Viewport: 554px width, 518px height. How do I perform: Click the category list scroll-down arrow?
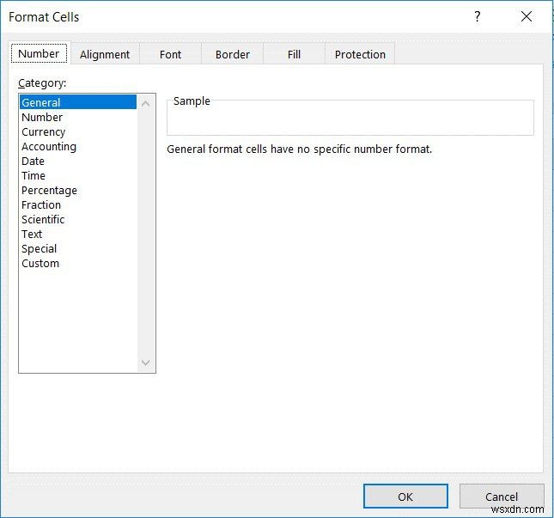coord(145,363)
